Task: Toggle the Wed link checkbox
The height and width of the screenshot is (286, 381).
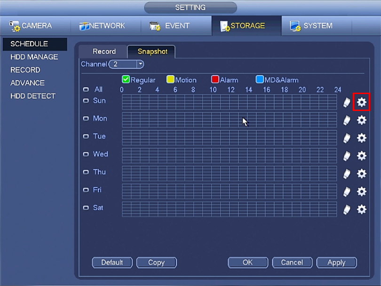Action: click(86, 154)
